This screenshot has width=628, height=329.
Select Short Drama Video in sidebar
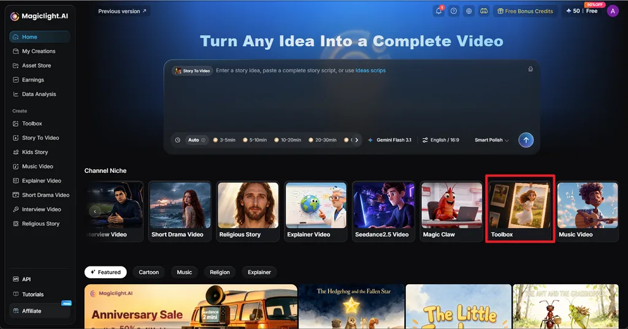click(40, 195)
